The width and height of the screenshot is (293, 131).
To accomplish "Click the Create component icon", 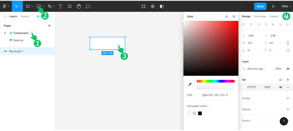I will [x=153, y=6].
